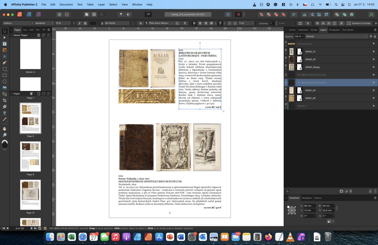Viewport: 378px width, 245px height.
Task: Click the Convert to Curves button
Action: tap(359, 23)
